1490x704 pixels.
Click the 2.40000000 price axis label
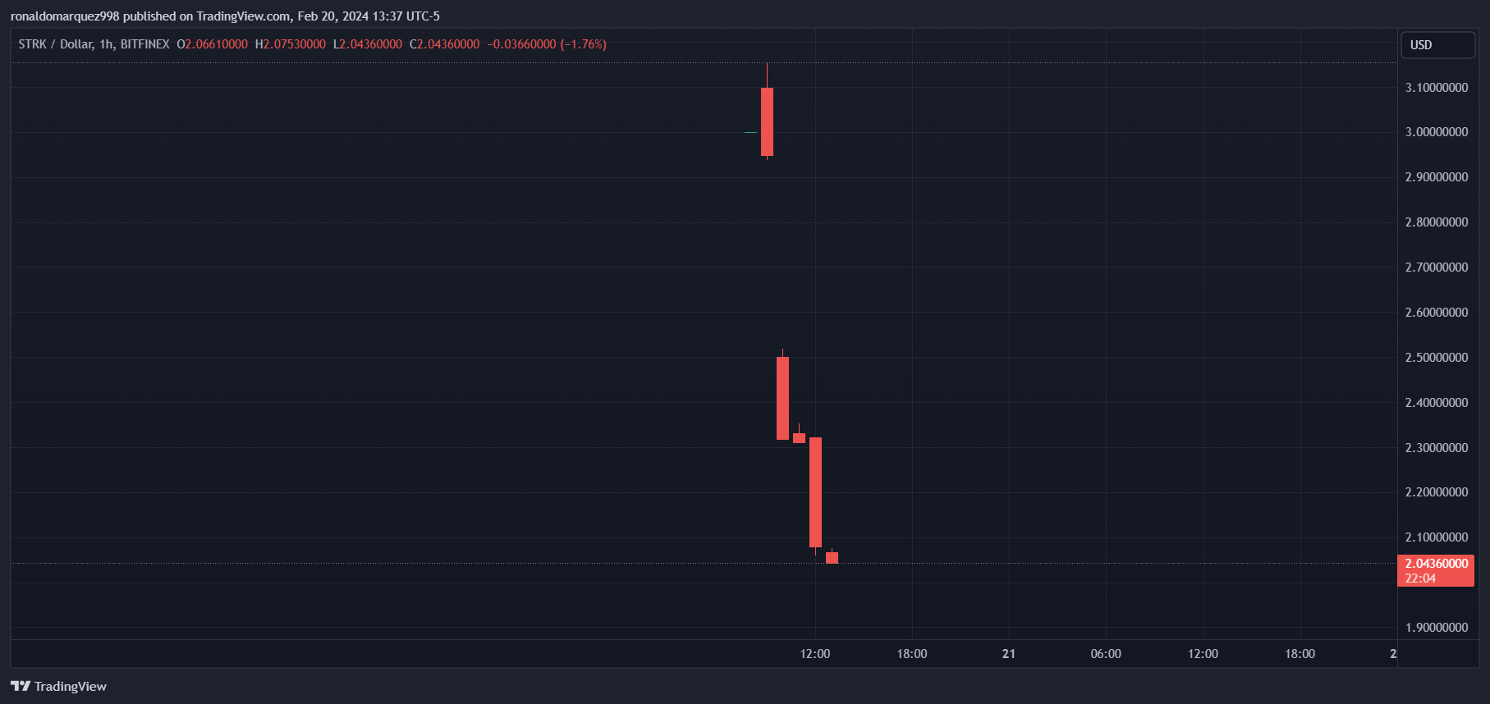[1437, 403]
